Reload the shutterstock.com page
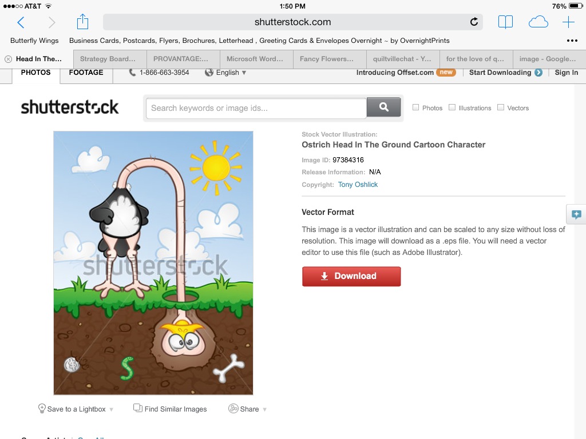The height and width of the screenshot is (439, 586). pyautogui.click(x=474, y=22)
